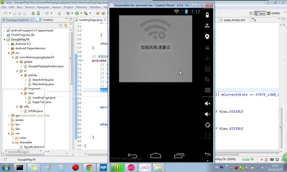Image resolution: width=287 pixels, height=172 pixels.
Task: Select UIUtils.java in Package Explorer
Action: [33, 111]
